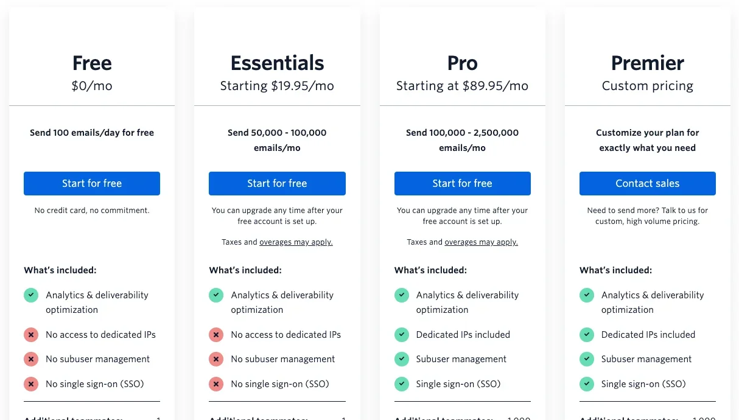
Task: Click green check for Premier Single sign-on
Action: 586,384
